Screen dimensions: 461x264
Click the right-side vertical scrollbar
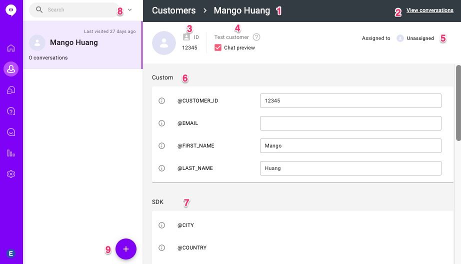click(458, 103)
